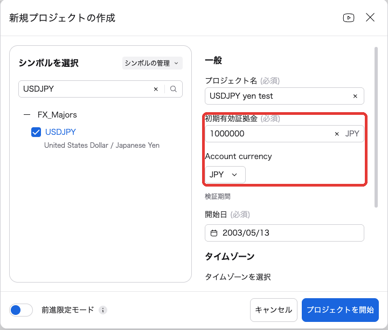The width and height of the screenshot is (388, 330).
Task: Open the video tutorial icon in header
Action: (x=349, y=18)
